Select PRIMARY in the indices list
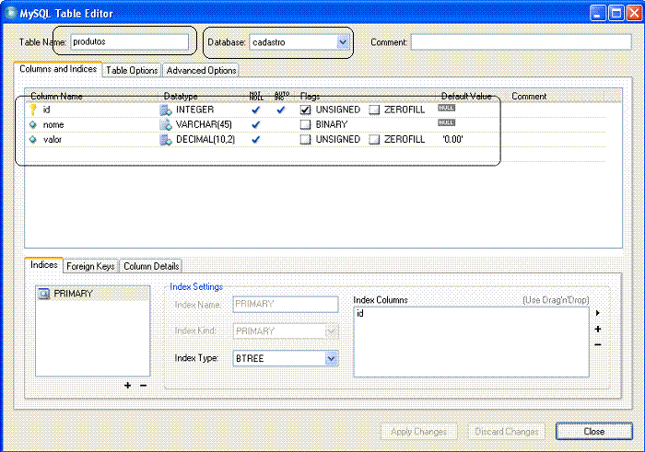 pos(92,294)
